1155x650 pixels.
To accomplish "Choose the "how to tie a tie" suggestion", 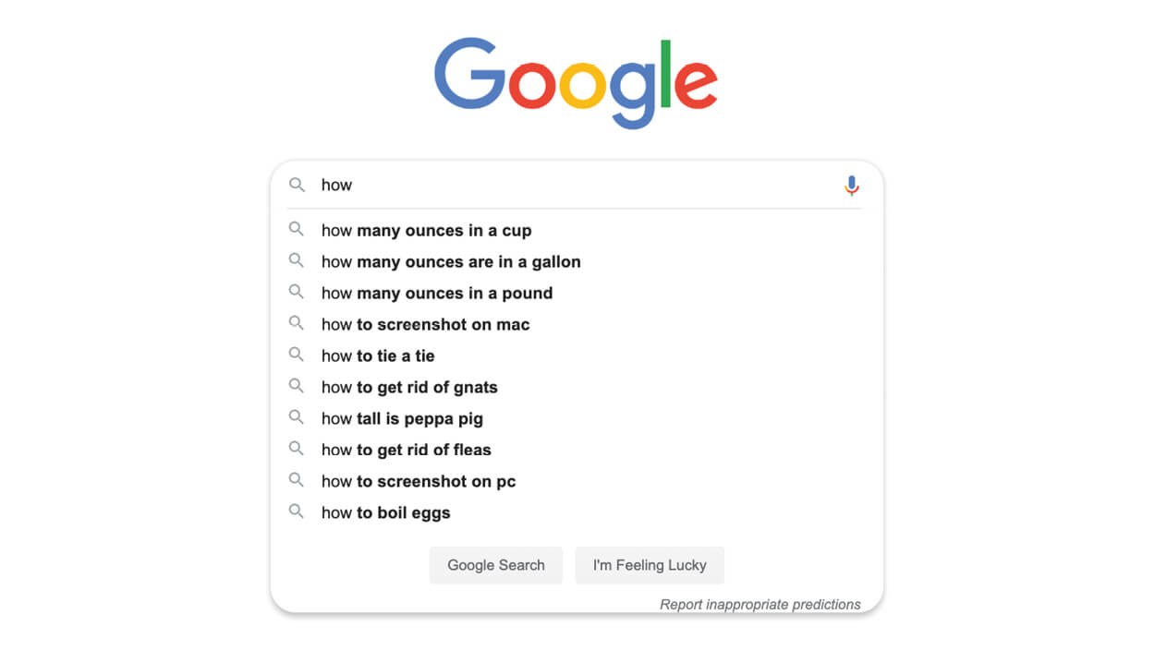I will (378, 356).
